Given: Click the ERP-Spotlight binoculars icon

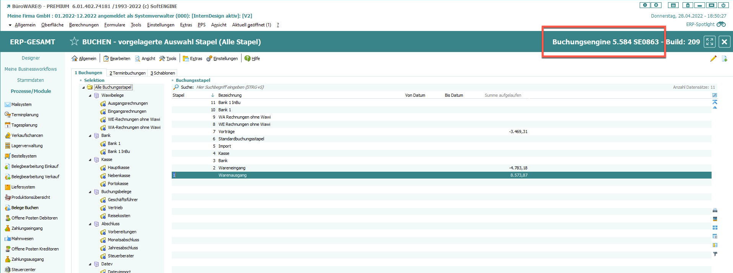Looking at the screenshot, I should coord(721,24).
